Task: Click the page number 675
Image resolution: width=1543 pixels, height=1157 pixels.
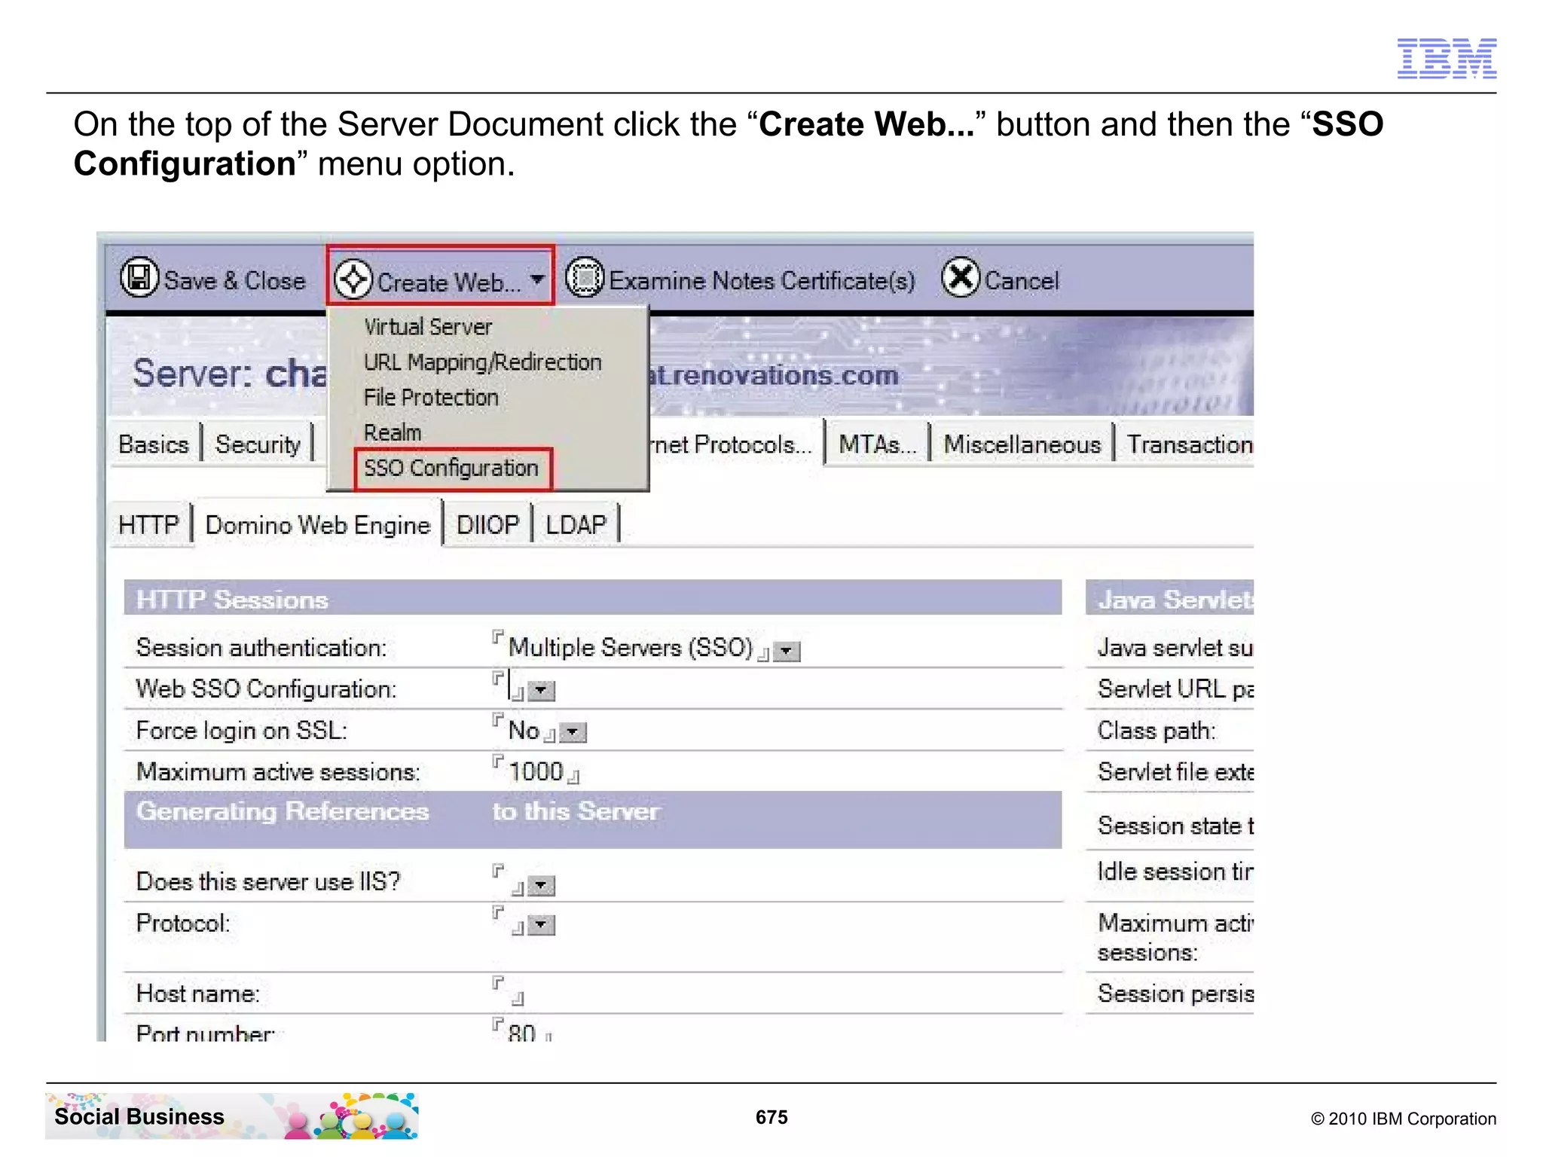Action: point(771,1117)
